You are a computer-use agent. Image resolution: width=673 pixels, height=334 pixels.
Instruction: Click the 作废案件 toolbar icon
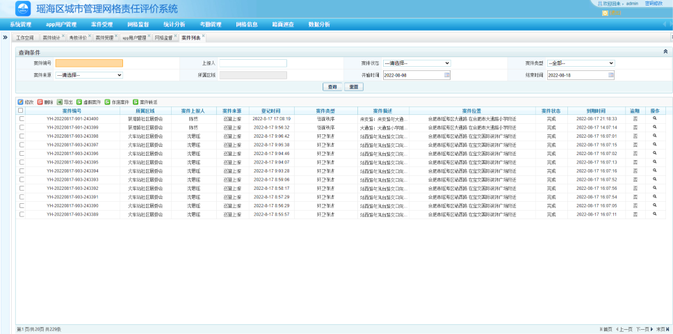click(107, 102)
